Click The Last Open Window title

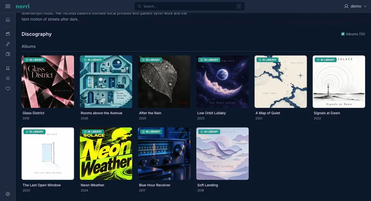tap(42, 185)
